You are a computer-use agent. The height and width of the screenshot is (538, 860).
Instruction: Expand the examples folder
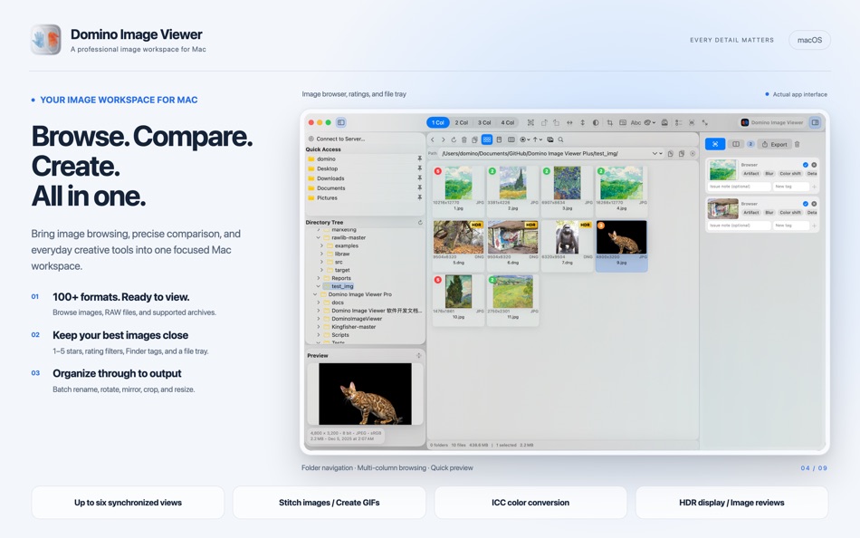click(321, 246)
